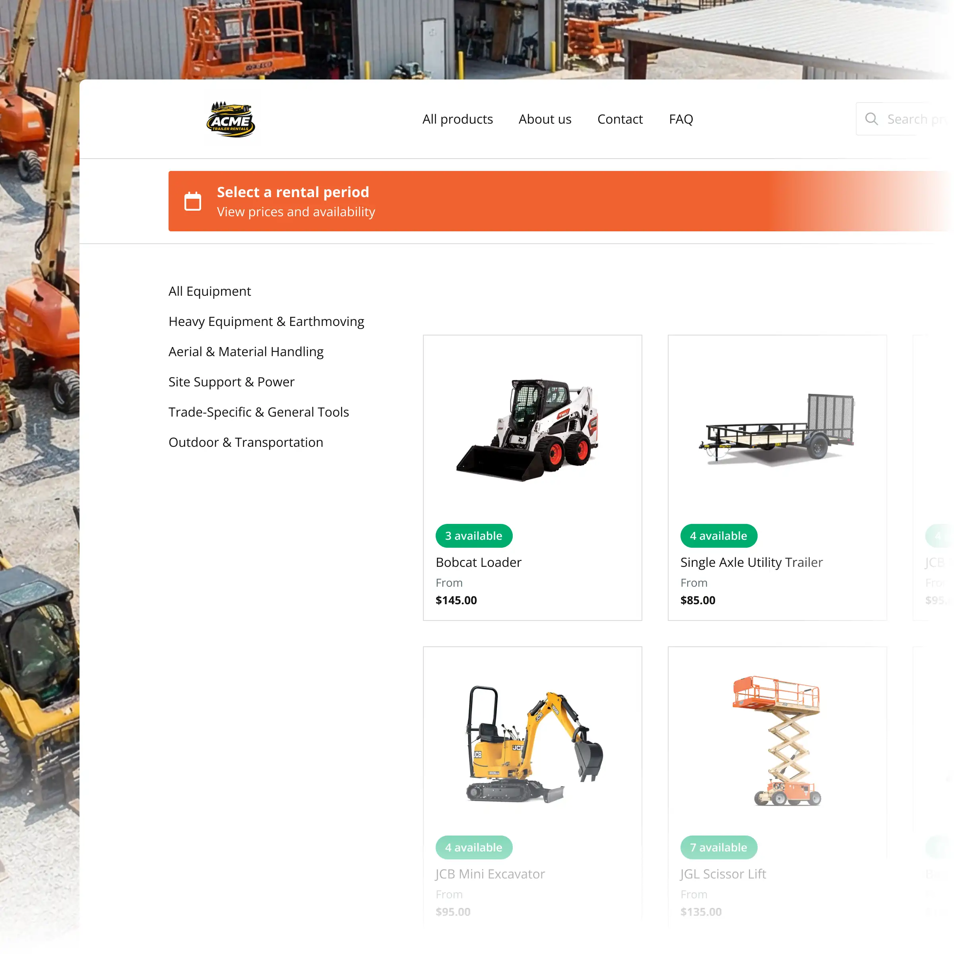Select the All Equipment category

209,291
